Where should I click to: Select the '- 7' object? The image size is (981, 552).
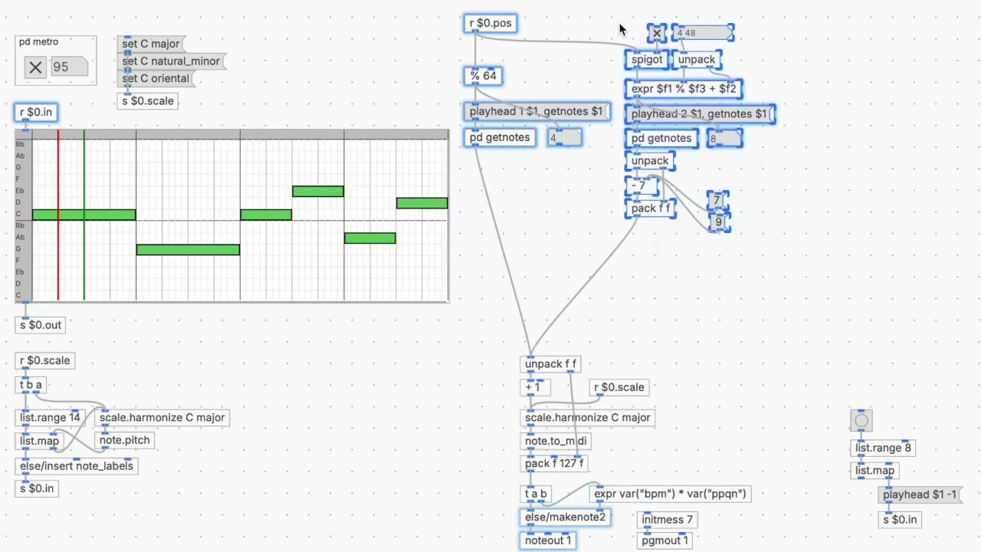pos(642,186)
